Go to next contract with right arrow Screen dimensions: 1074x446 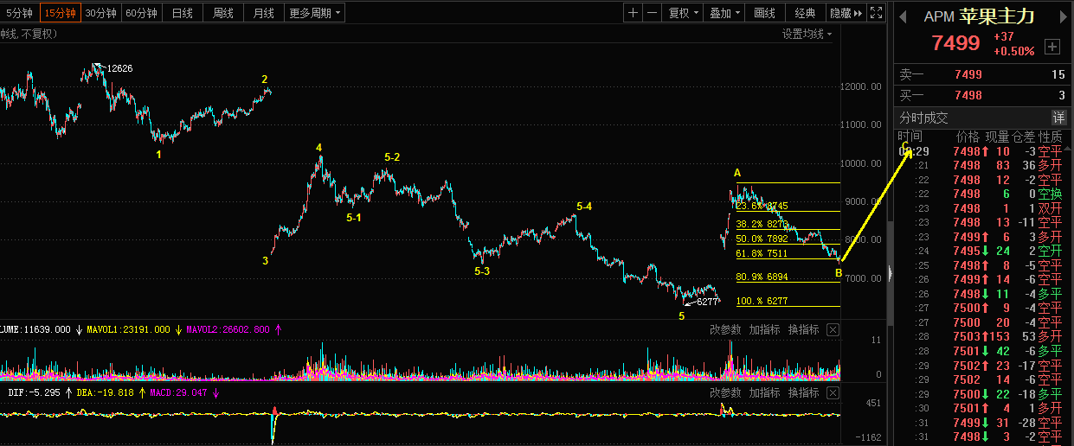[1064, 16]
